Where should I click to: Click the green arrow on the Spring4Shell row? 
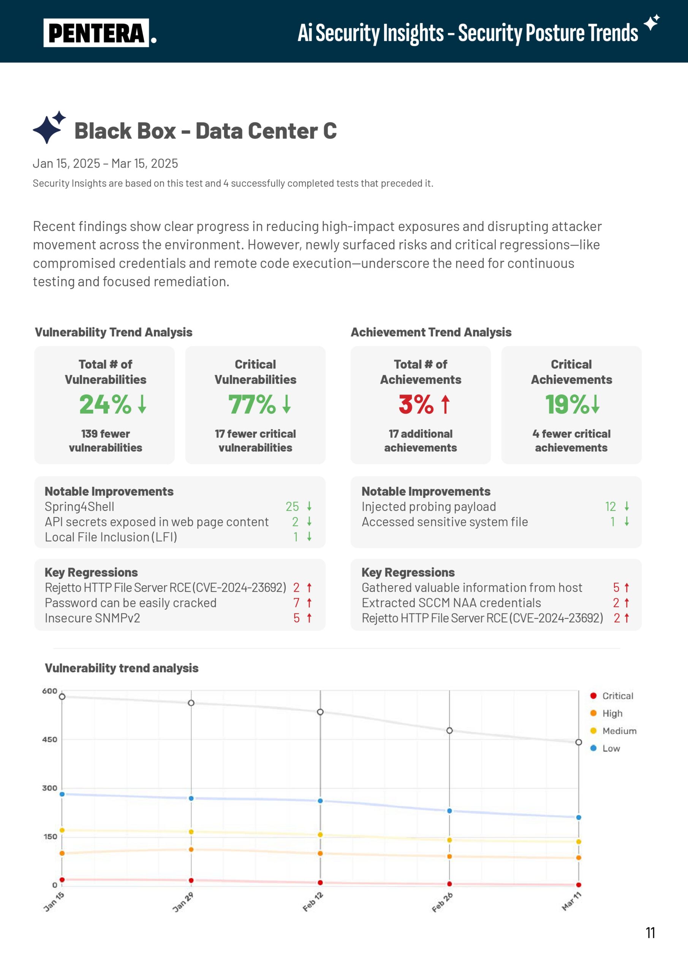coord(309,506)
